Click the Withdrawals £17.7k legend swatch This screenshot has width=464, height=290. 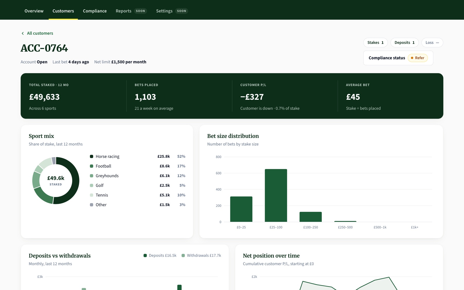pos(183,255)
